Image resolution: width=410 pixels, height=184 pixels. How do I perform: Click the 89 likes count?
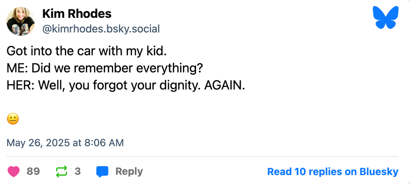click(33, 172)
